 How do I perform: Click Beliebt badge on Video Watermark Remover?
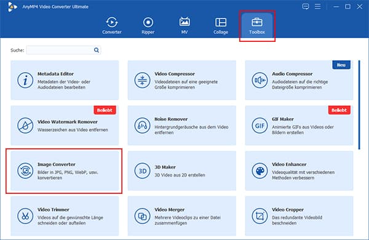coord(105,110)
